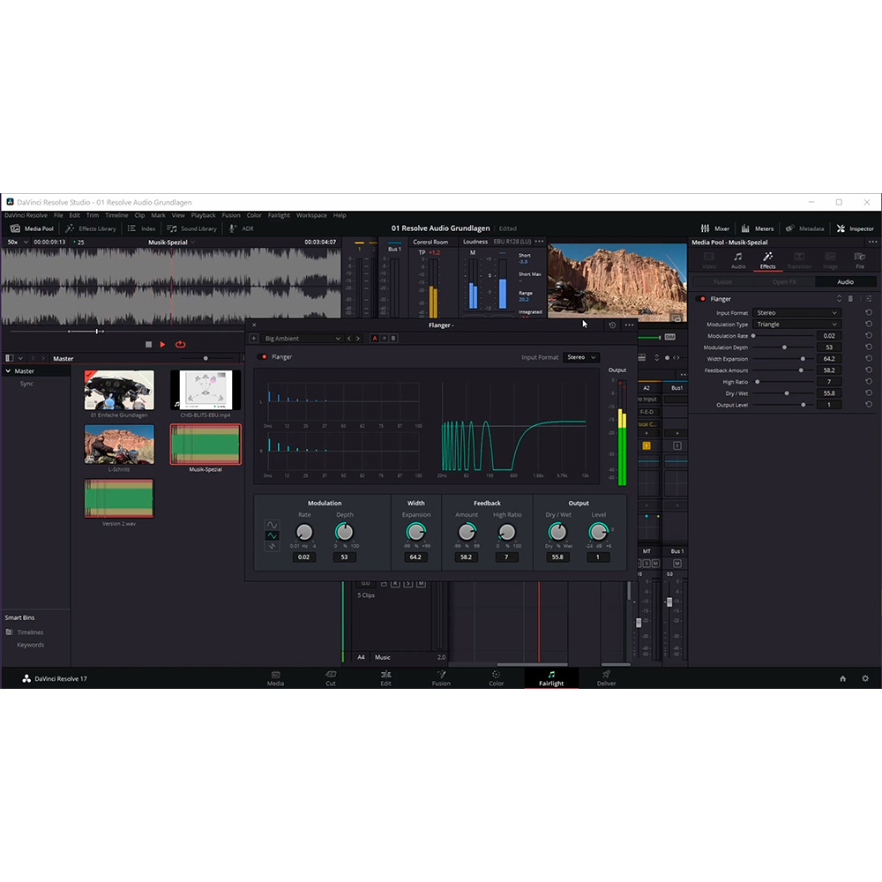
Task: Open File tab in Inspector
Action: 859,260
